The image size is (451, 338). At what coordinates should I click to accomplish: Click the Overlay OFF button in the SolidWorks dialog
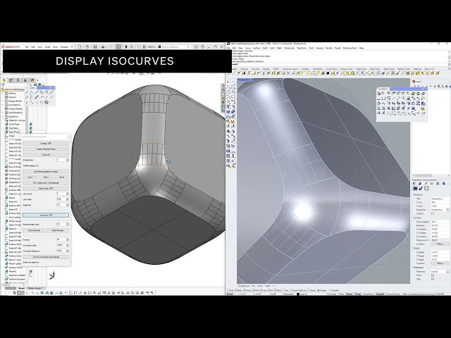pyautogui.click(x=46, y=144)
